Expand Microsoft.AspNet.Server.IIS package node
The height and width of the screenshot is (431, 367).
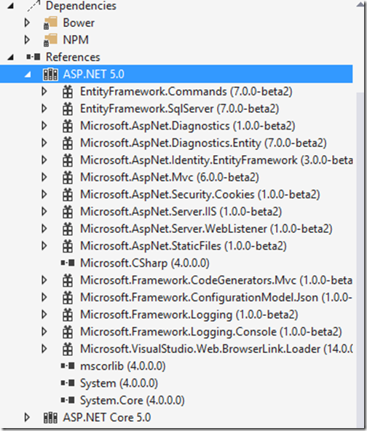coord(44,211)
